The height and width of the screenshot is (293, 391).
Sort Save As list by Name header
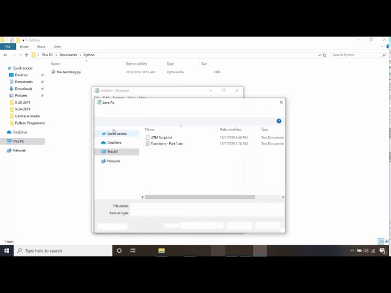[150, 129]
